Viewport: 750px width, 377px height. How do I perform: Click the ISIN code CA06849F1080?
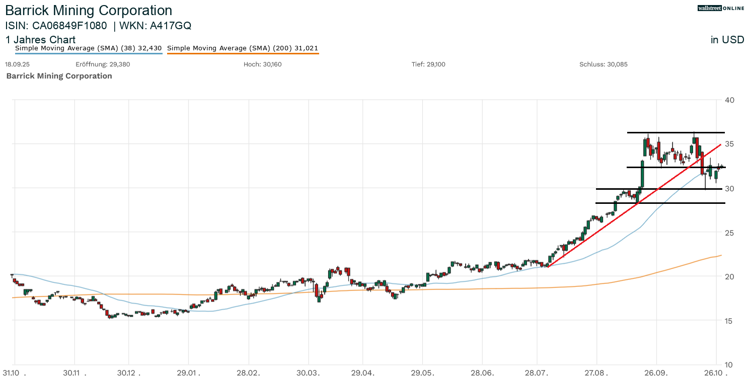70,26
